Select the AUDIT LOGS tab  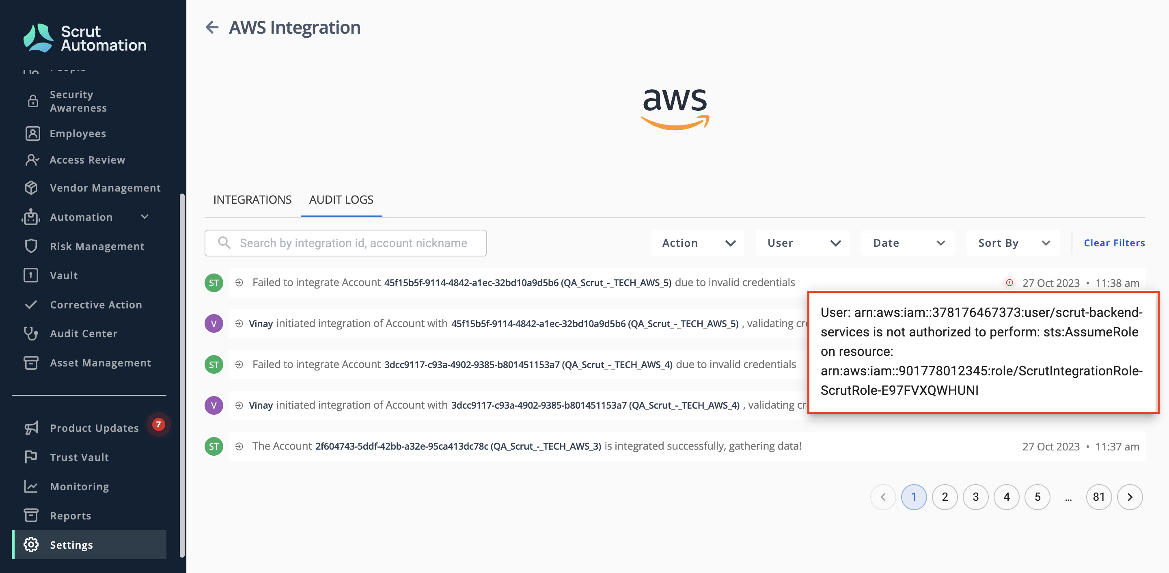(341, 200)
